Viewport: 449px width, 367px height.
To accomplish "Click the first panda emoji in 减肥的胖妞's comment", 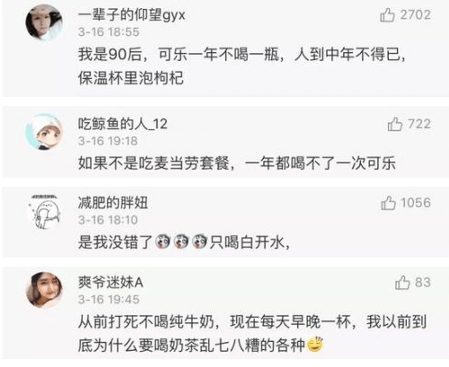I will click(163, 241).
